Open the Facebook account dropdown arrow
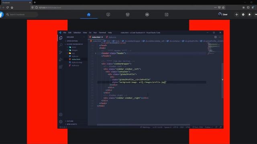This screenshot has height=144, width=257. (x=255, y=14)
